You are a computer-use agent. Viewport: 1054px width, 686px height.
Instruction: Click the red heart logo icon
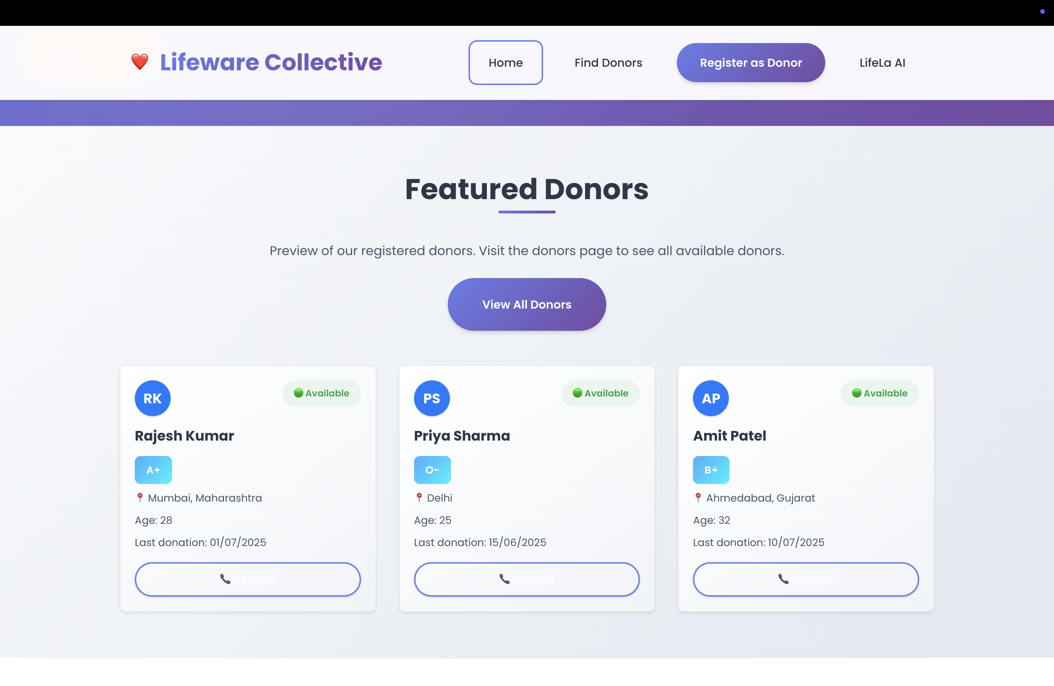[139, 62]
